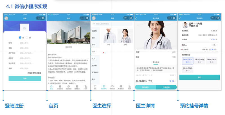Tap close circle icon on 选择 screen header
This screenshot has height=115, width=225.
point(130,18)
